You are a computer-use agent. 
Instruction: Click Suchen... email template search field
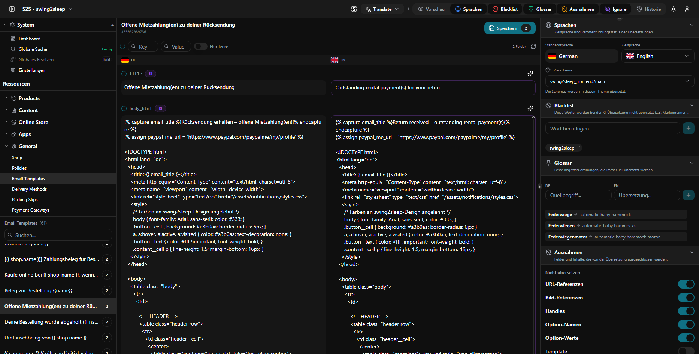click(58, 235)
